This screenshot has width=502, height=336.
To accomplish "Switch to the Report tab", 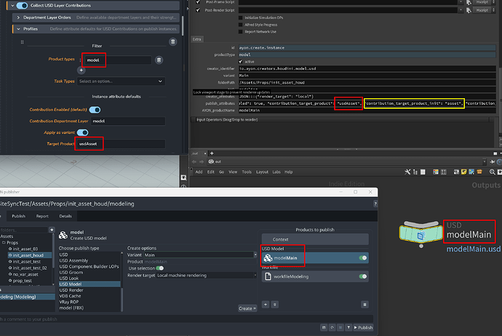I will point(42,216).
